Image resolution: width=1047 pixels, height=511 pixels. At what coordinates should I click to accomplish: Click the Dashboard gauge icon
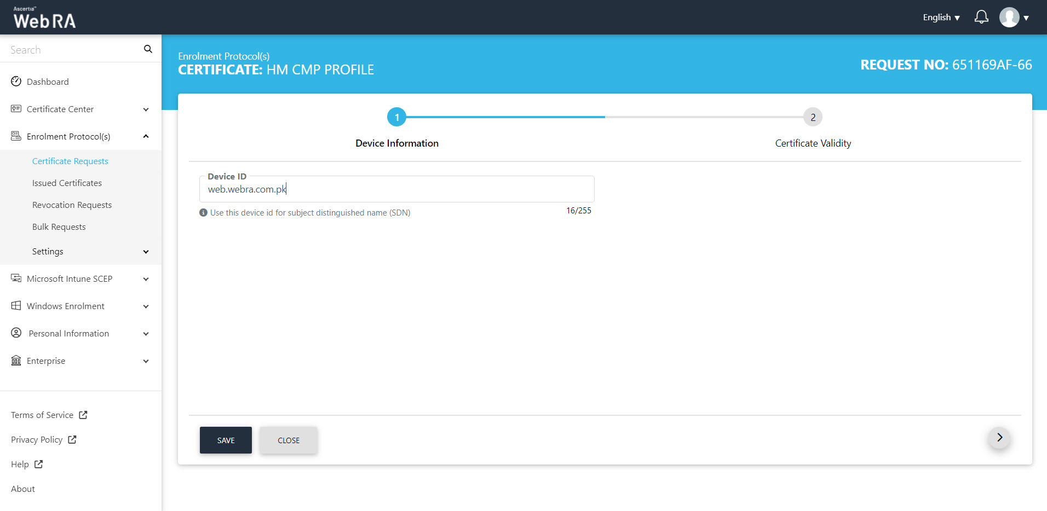[x=16, y=82]
